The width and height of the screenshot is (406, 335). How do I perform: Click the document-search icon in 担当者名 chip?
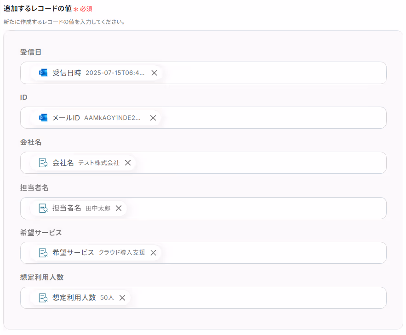(x=43, y=208)
